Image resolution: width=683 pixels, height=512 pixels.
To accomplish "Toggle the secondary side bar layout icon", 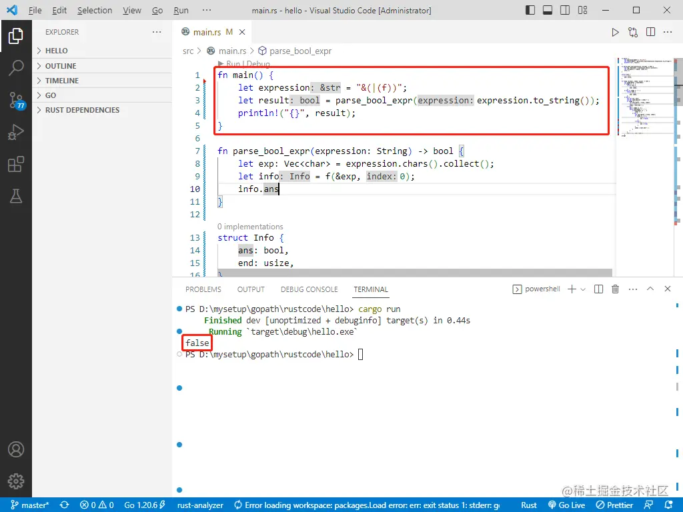I will click(565, 10).
